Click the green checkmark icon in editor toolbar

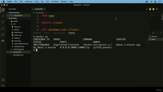tap(147, 9)
